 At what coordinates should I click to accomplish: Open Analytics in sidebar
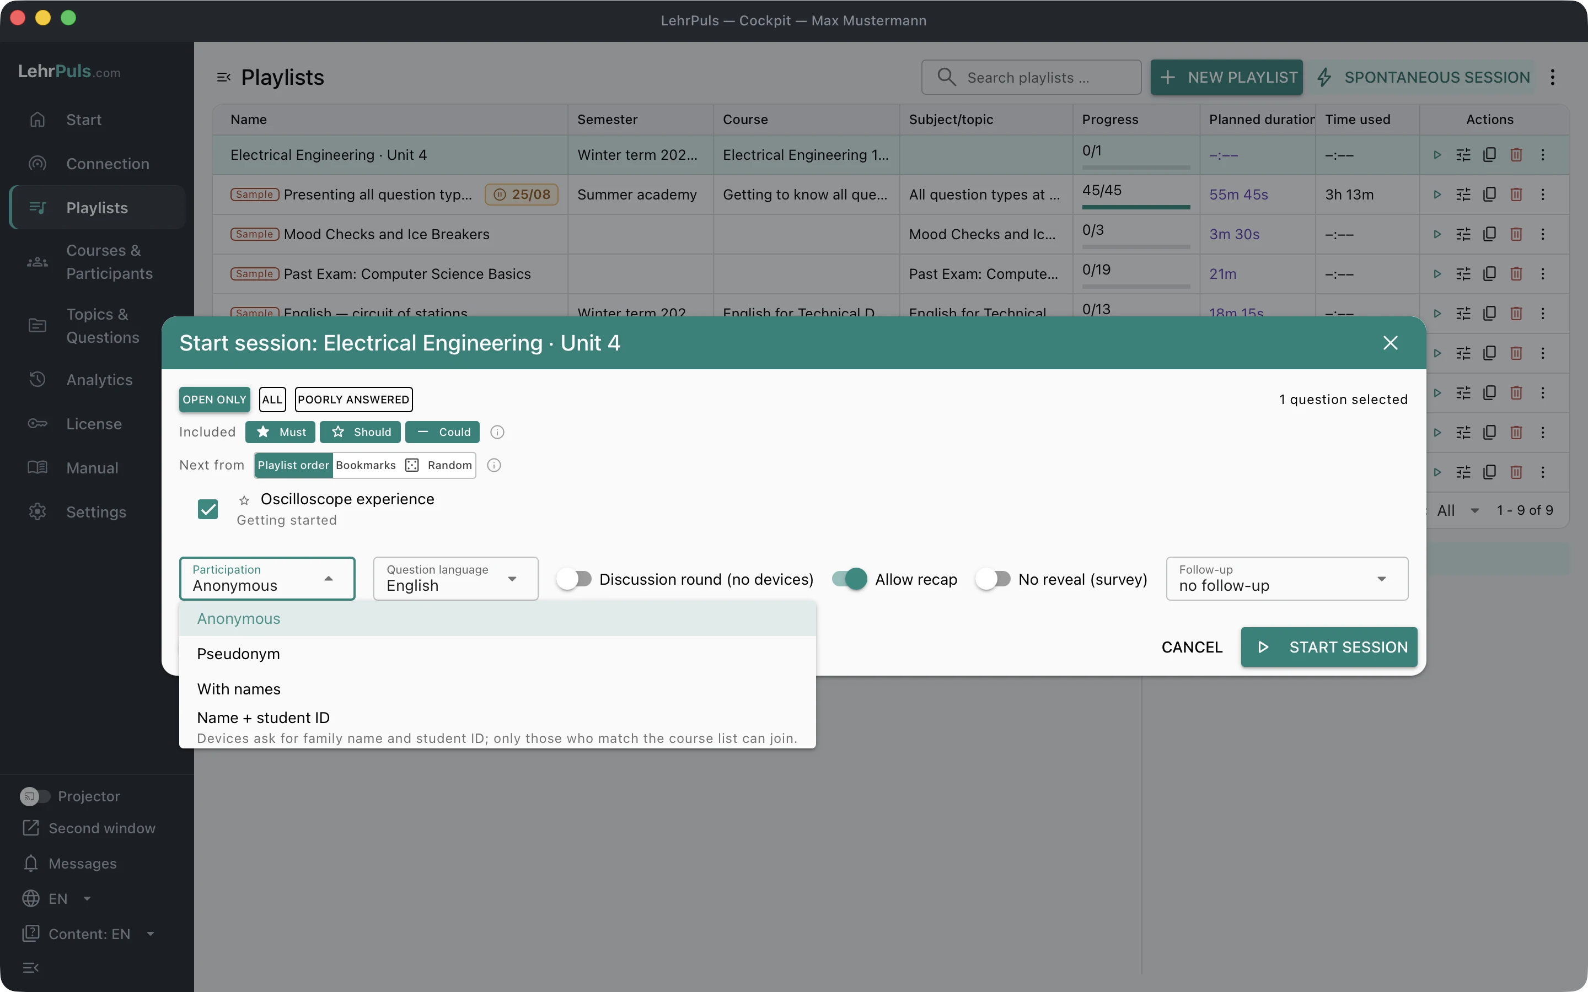tap(97, 380)
